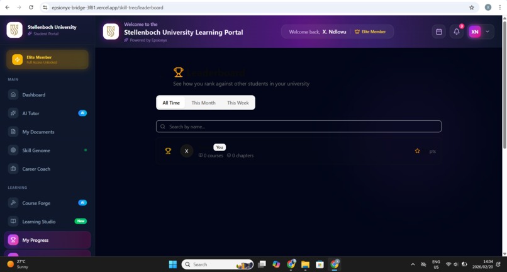Click the Search by name field
This screenshot has width=507, height=272.
pos(298,127)
